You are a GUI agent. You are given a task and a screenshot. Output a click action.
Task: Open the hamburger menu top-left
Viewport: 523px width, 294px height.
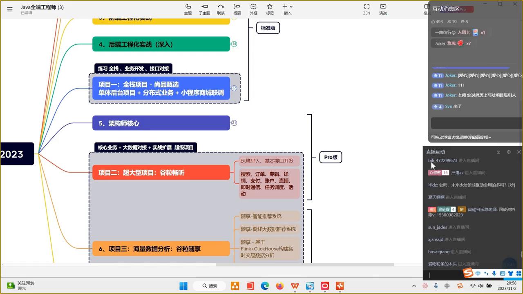(10, 9)
